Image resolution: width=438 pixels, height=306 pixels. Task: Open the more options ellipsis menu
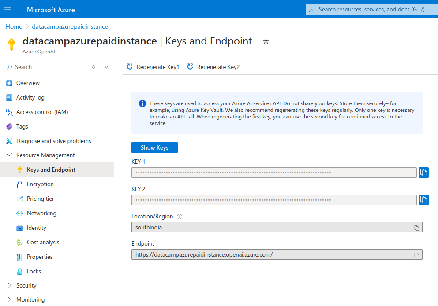(280, 41)
